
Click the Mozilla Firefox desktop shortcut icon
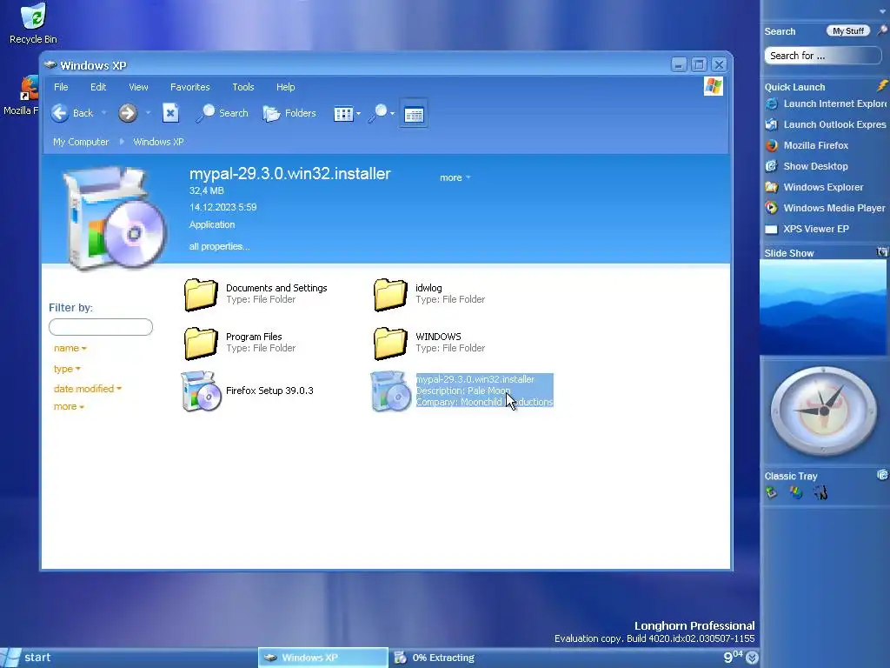(x=29, y=90)
